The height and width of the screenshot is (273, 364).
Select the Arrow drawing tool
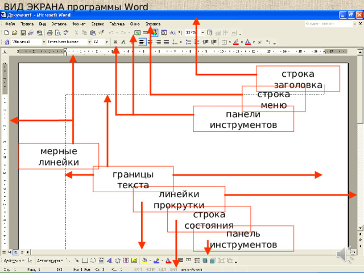[x=76, y=260]
